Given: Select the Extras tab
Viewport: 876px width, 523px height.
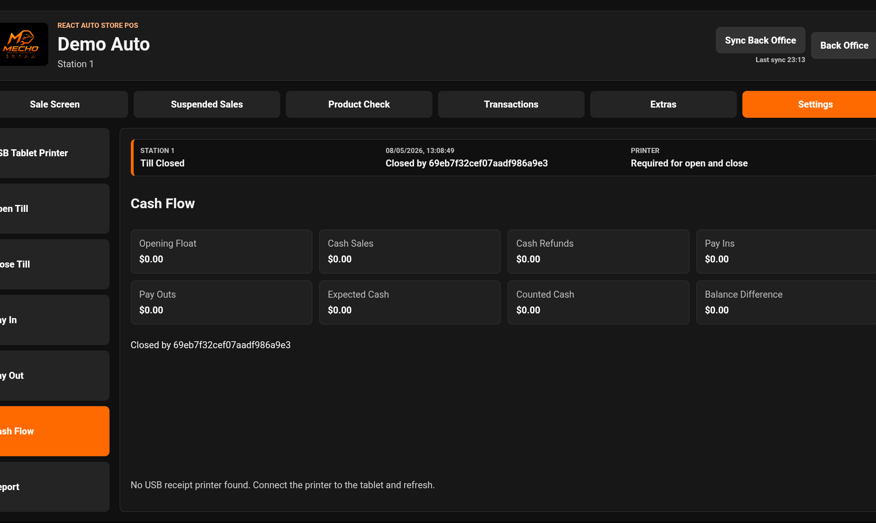Looking at the screenshot, I should click(x=663, y=104).
